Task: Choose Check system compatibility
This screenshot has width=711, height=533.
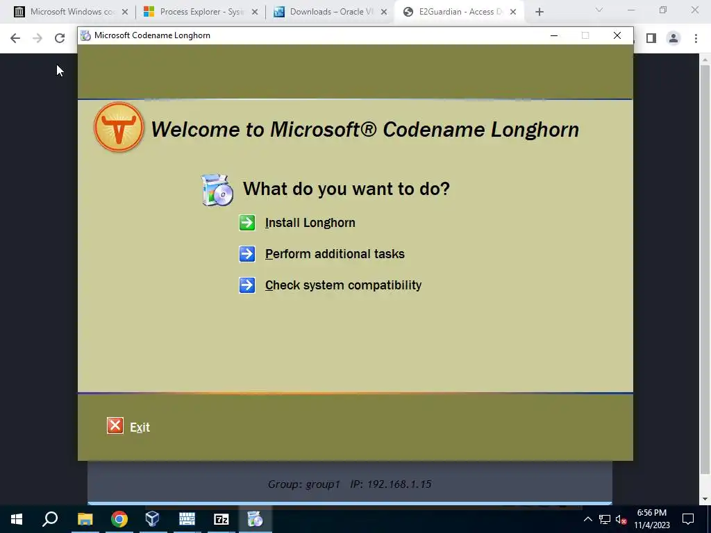Action: coord(343,285)
